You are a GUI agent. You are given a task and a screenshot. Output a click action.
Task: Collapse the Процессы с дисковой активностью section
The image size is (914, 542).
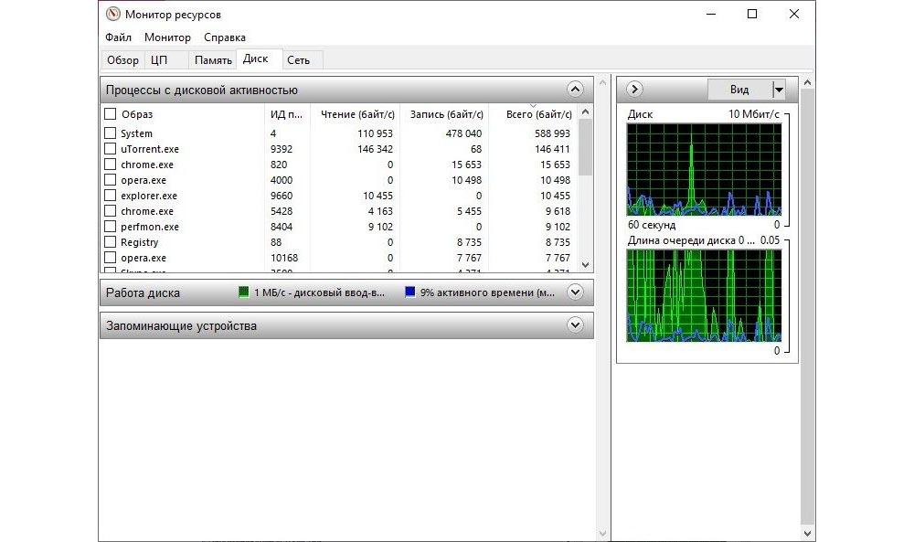tap(575, 90)
